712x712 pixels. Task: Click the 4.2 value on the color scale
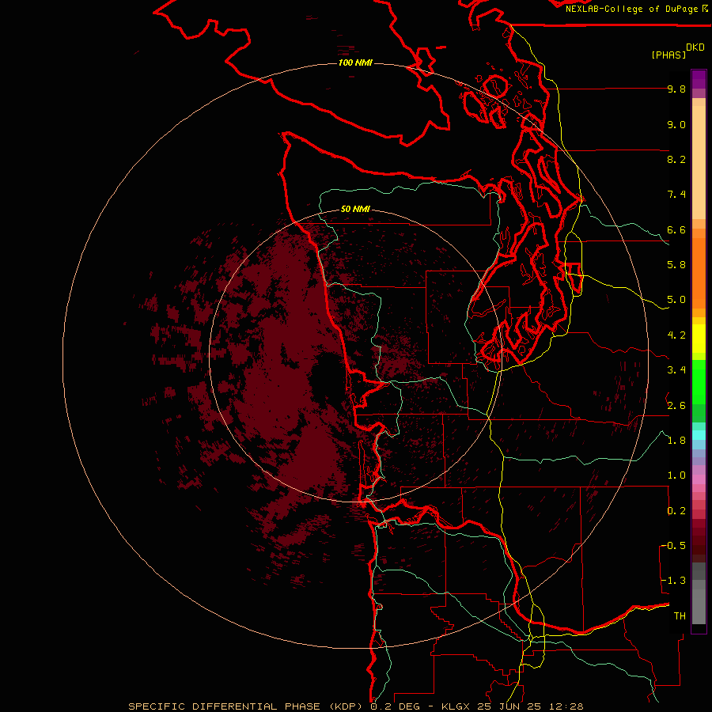point(676,335)
